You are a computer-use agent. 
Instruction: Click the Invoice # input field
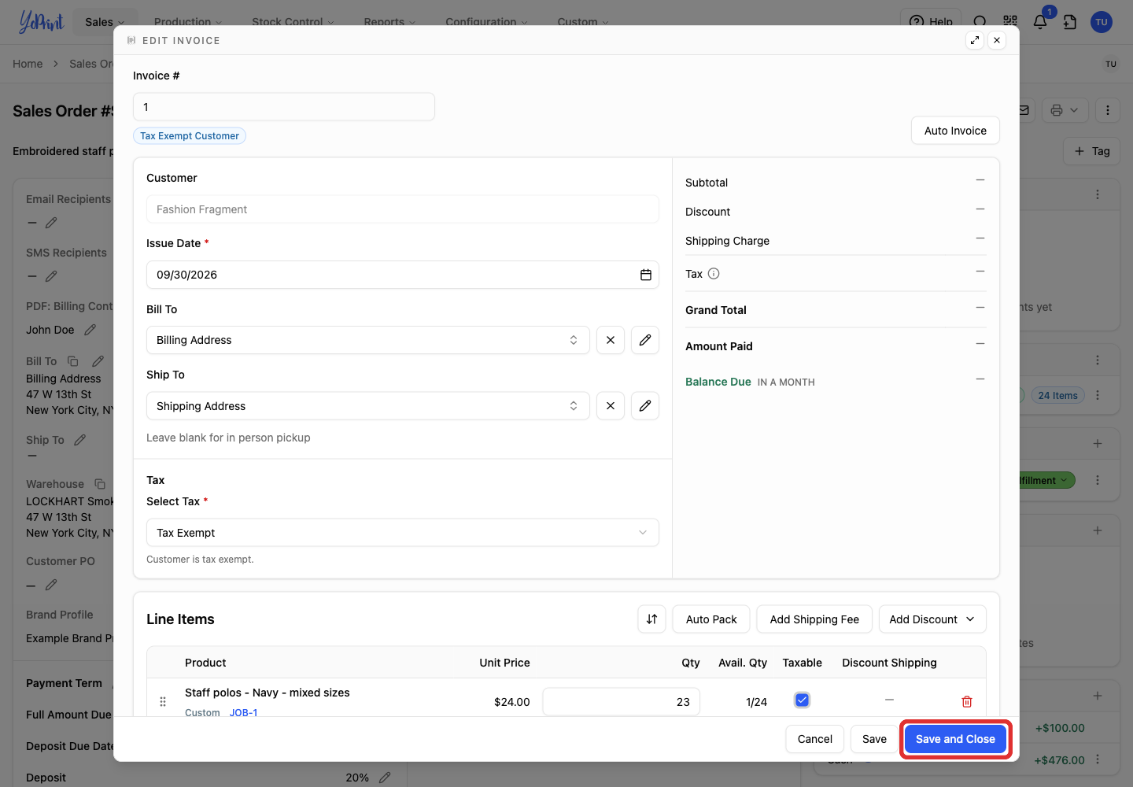[284, 107]
